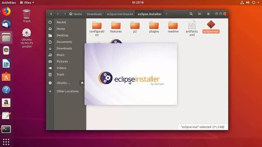Launch Amazon from the dock
The height and width of the screenshot is (147, 262).
tap(6, 102)
